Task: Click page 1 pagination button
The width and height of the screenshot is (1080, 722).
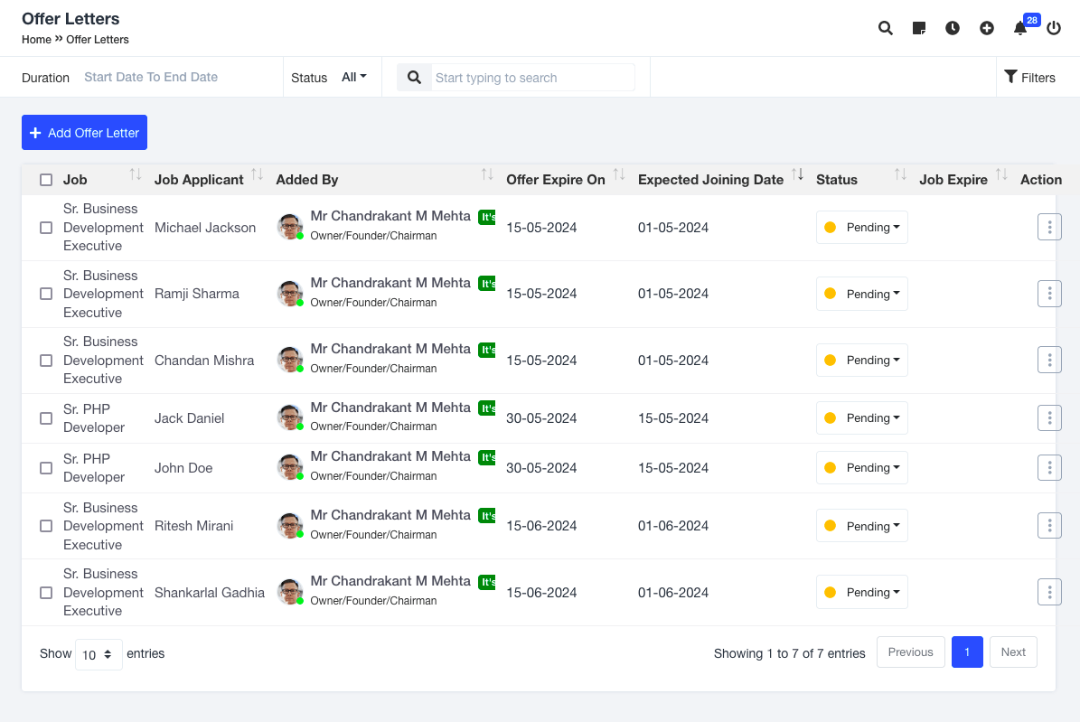Action: tap(967, 652)
